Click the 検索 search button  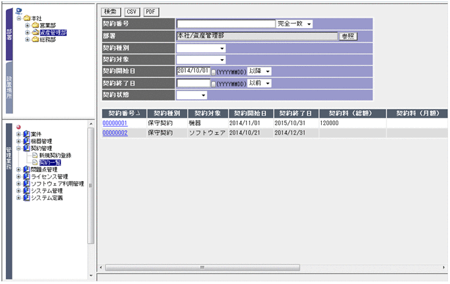point(111,12)
